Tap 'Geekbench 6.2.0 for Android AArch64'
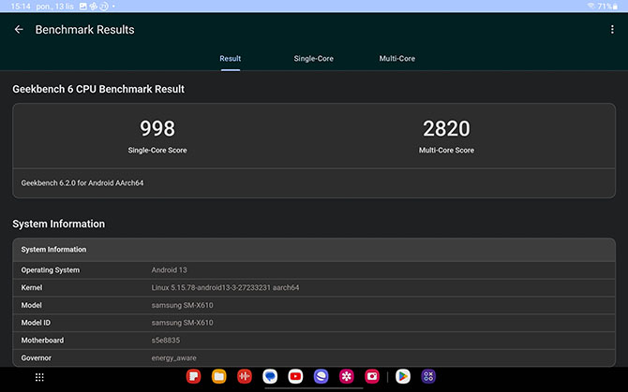Image resolution: width=628 pixels, height=392 pixels. click(x=82, y=183)
